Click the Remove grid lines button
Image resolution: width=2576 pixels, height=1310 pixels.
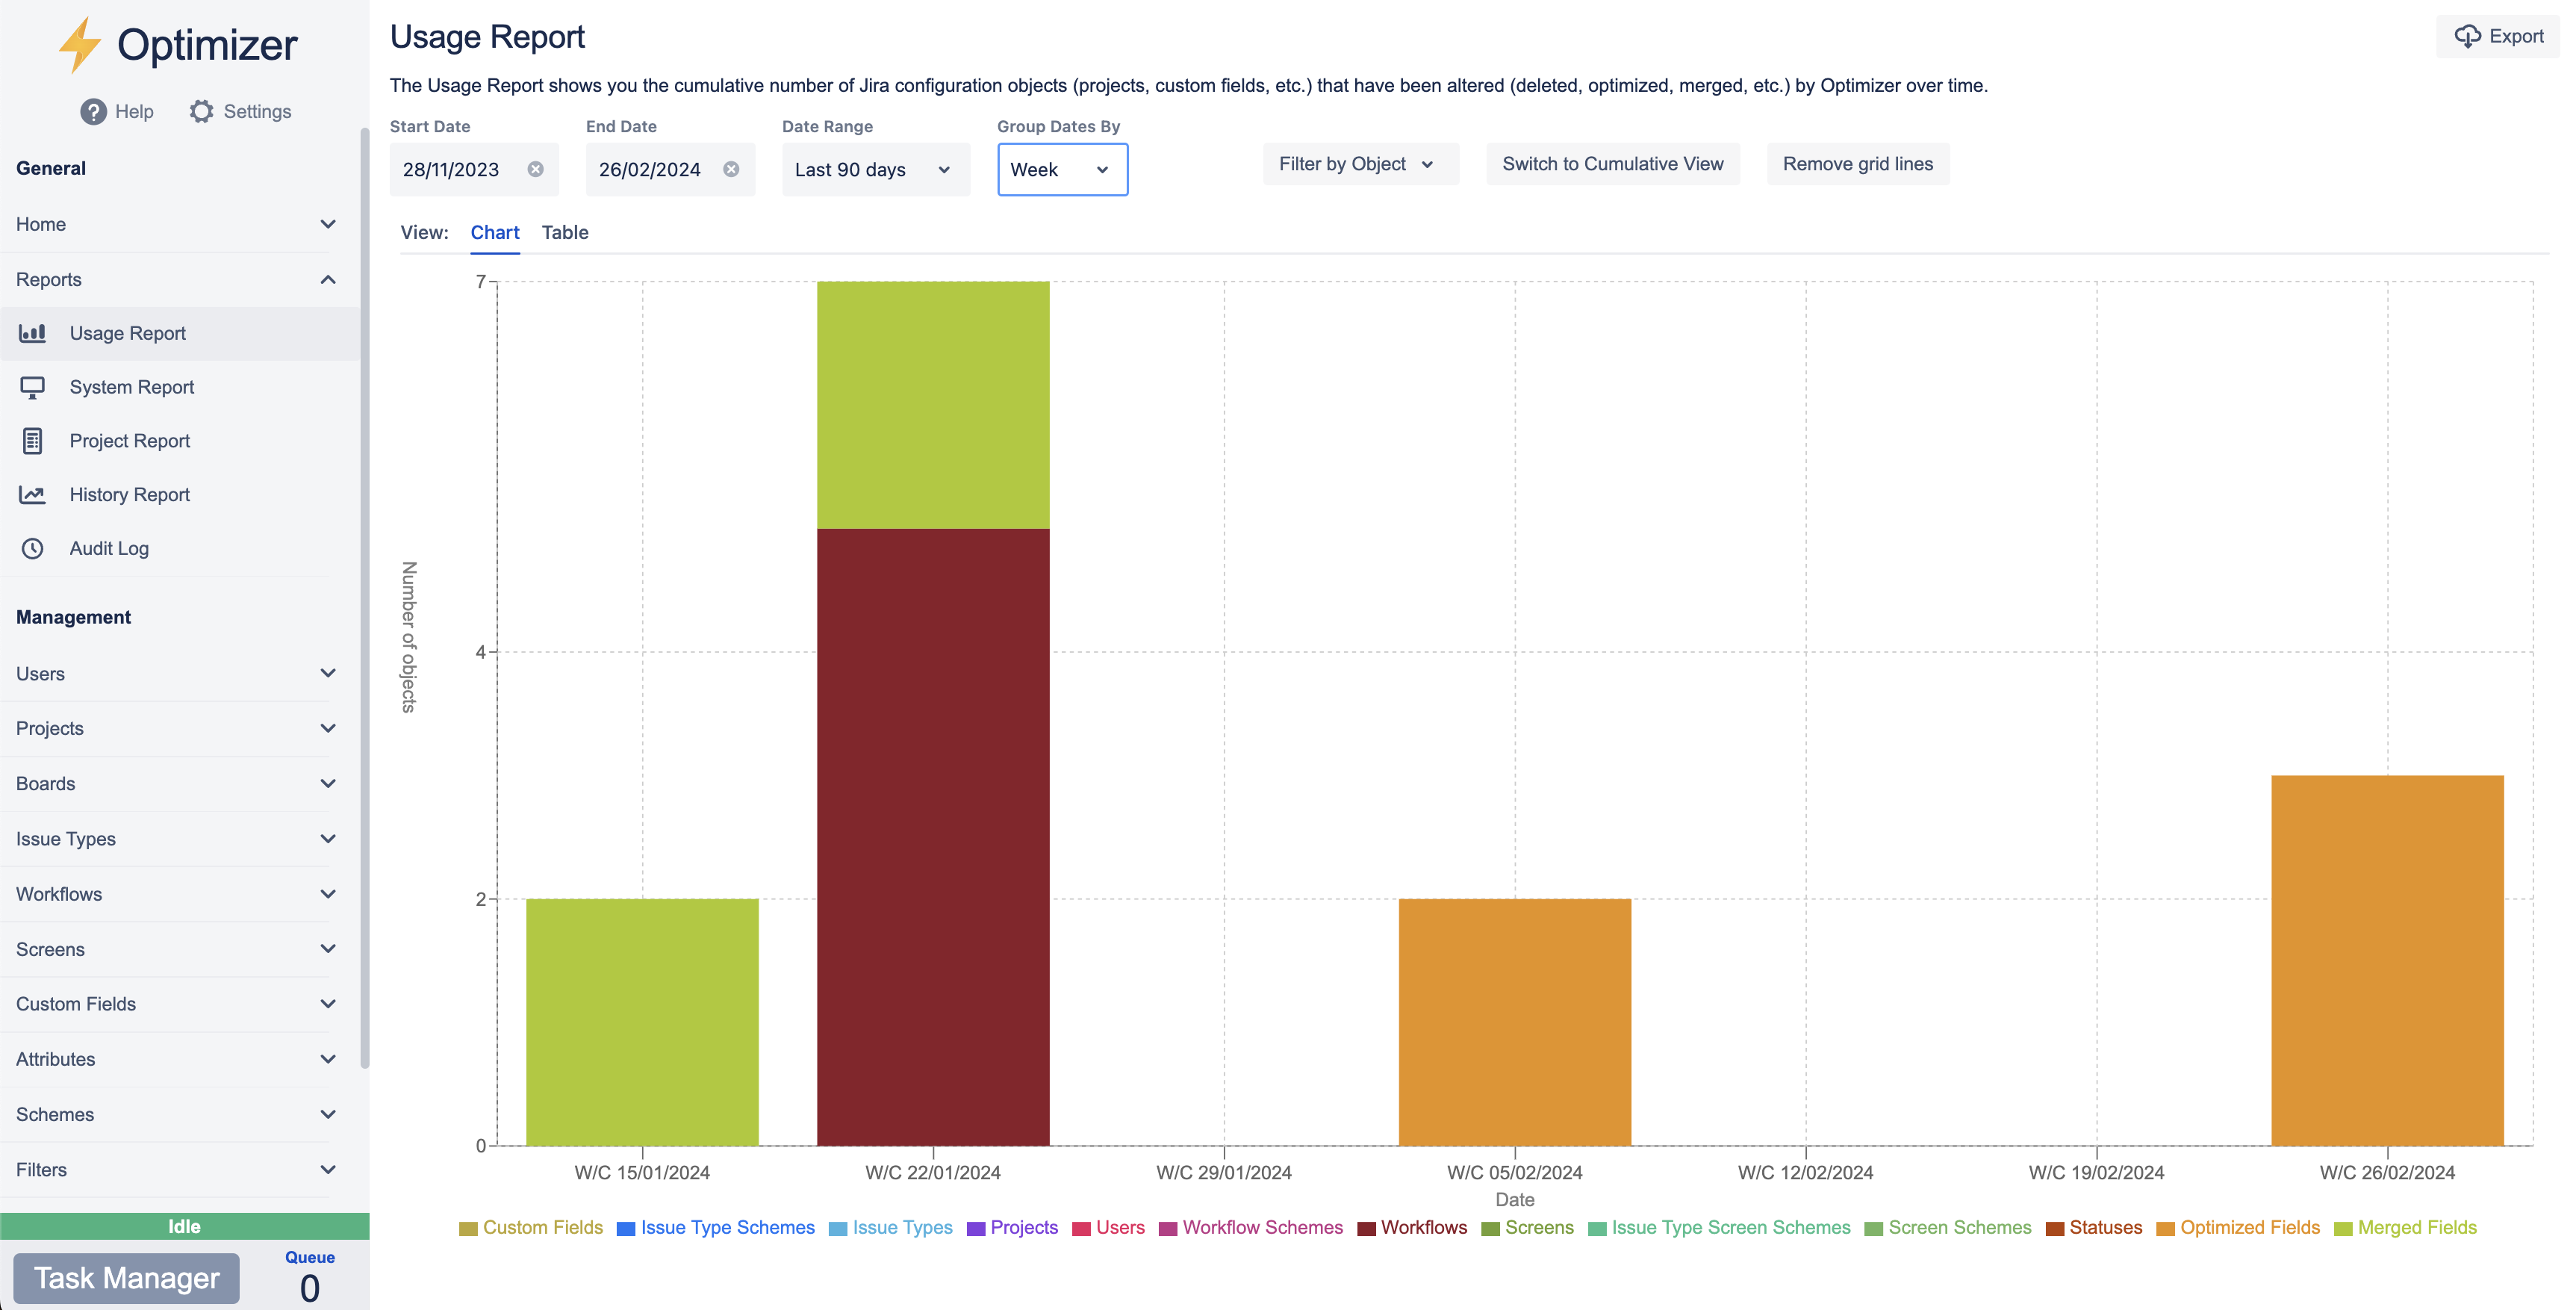click(1857, 164)
